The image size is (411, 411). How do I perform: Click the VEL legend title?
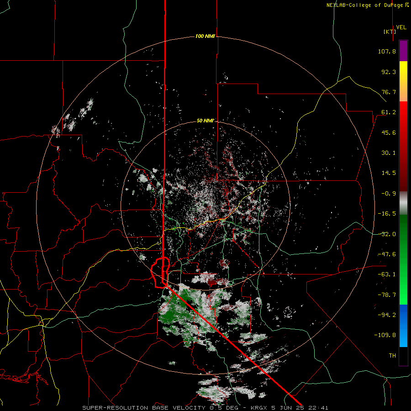pyautogui.click(x=401, y=27)
